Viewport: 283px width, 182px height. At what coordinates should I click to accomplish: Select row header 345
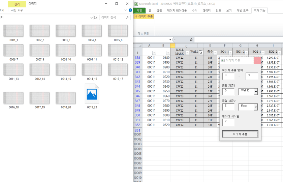(137, 91)
